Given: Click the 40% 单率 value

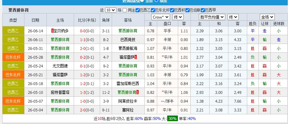Looking at the screenshot, I should tap(192, 119).
